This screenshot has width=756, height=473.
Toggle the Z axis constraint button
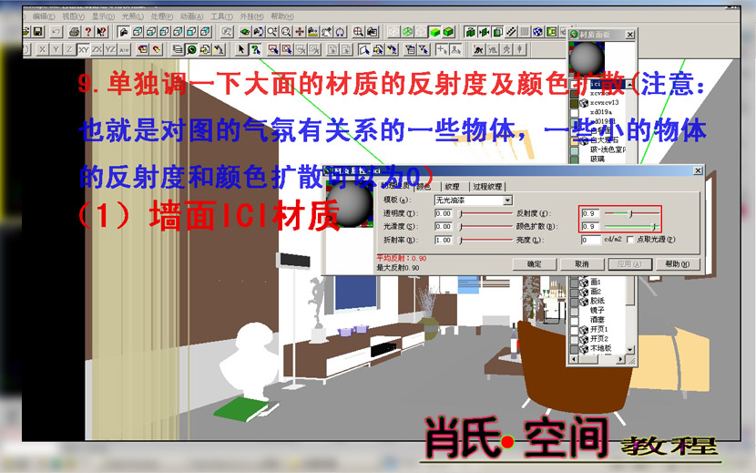tap(69, 49)
